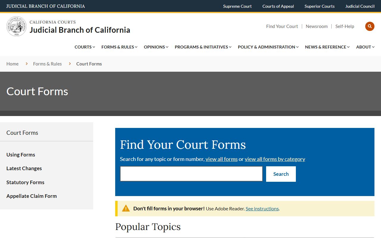Visit the Newsroom link
This screenshot has width=381, height=238.
[317, 26]
